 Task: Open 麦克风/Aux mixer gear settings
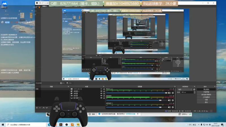tap(173, 93)
